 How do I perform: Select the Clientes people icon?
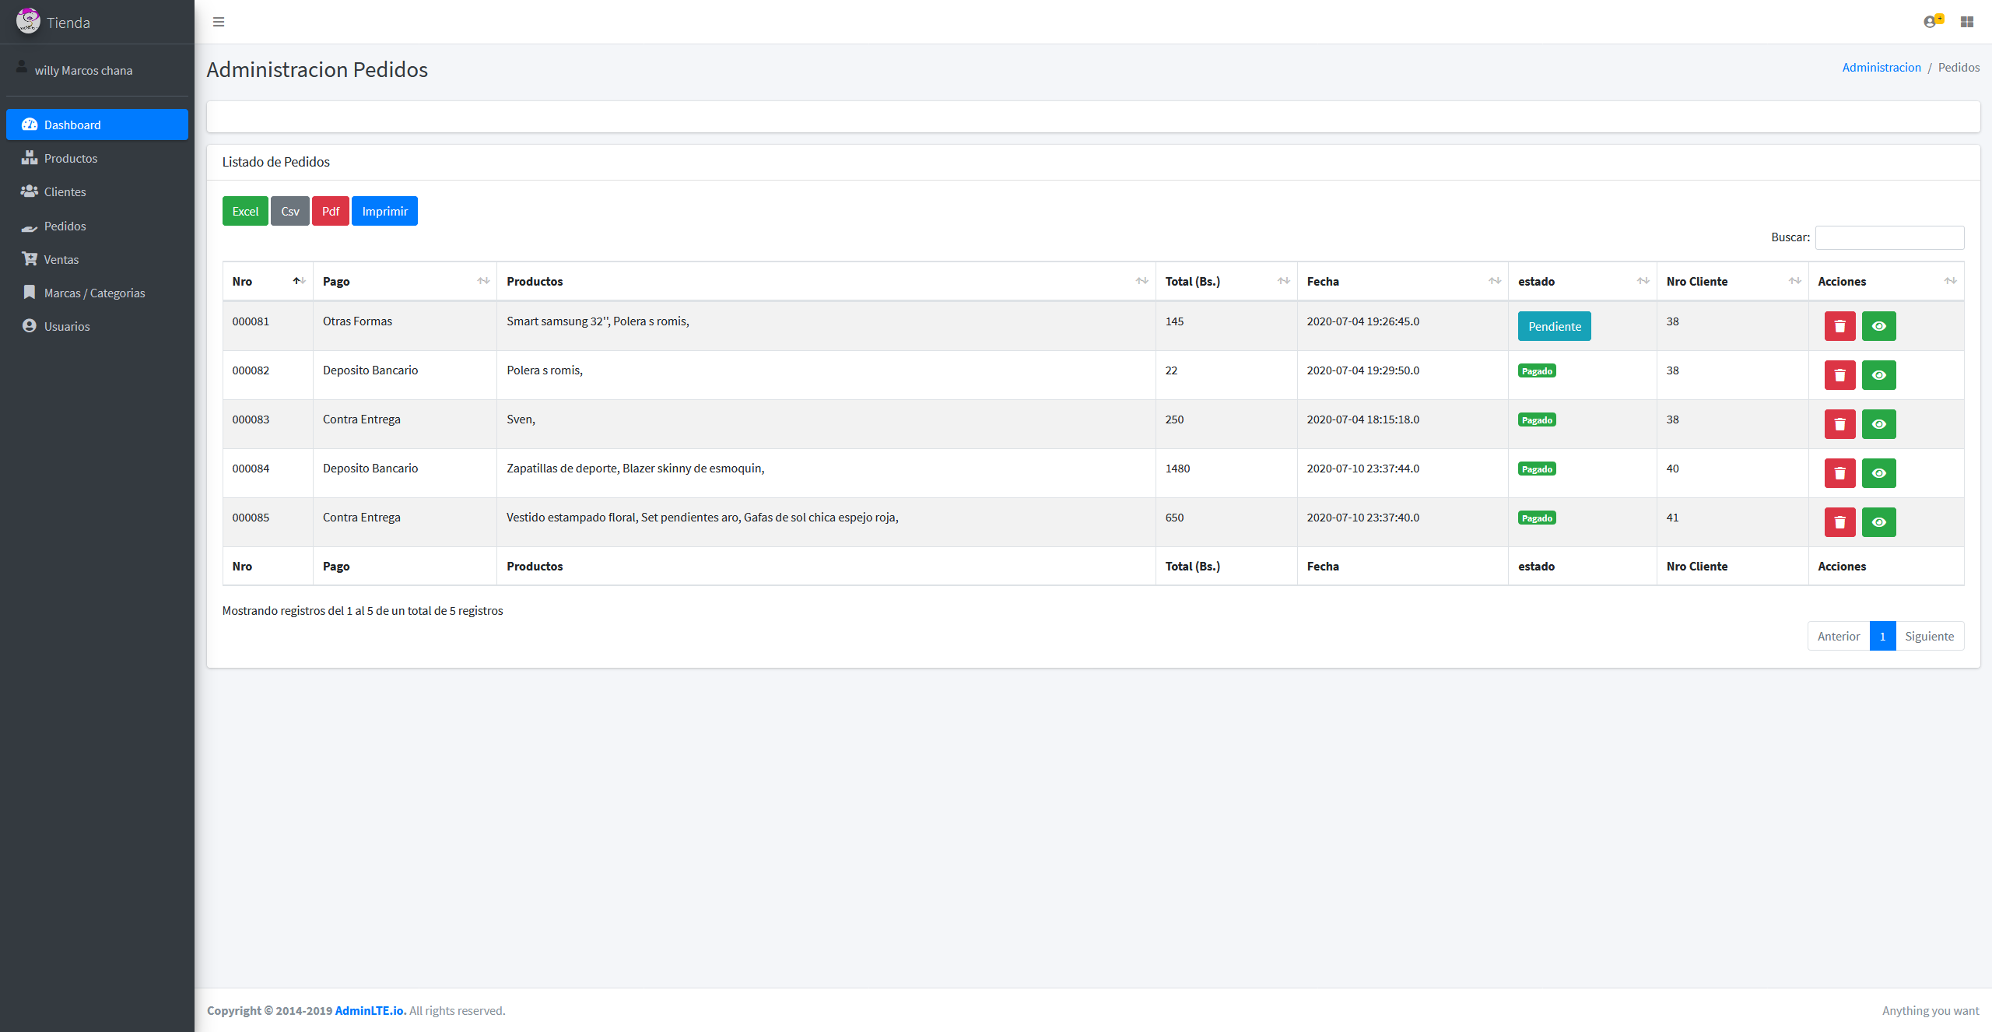(29, 191)
